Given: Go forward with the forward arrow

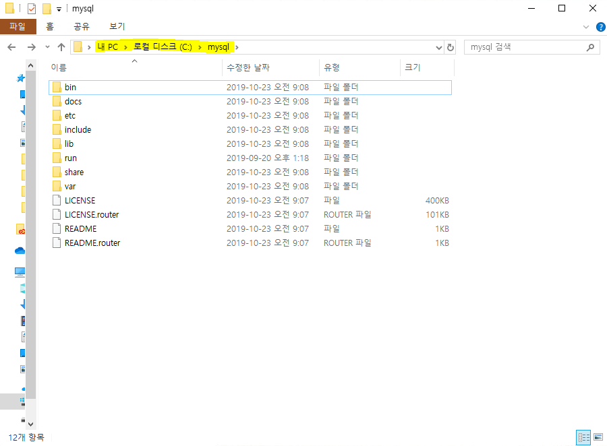Looking at the screenshot, I should [x=31, y=47].
